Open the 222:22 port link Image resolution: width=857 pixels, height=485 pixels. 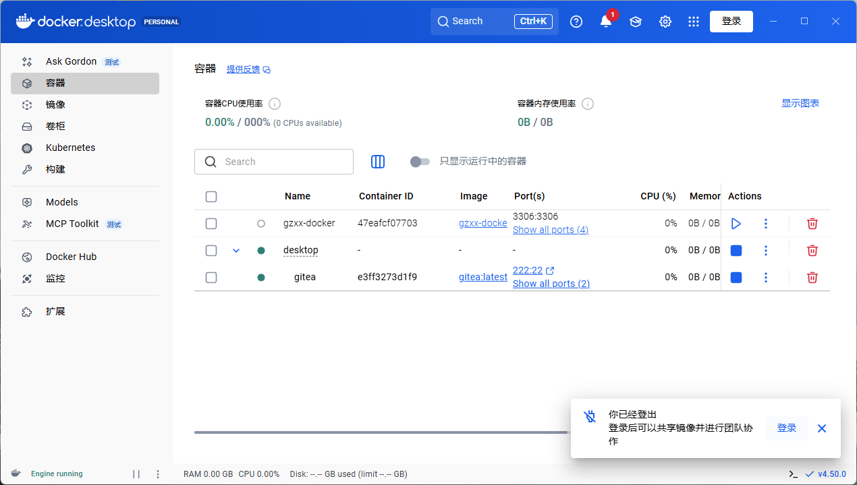pyautogui.click(x=528, y=270)
